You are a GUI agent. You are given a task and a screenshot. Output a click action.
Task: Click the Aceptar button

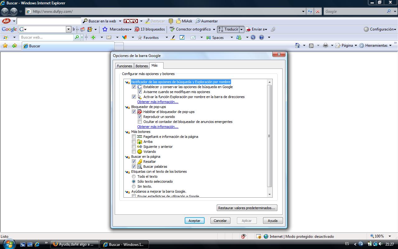tap(194, 220)
